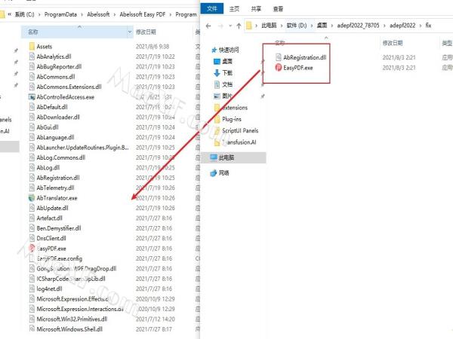Select AbCommons.Extensions.dll file
Screen dimensions: 453x339
[69, 87]
